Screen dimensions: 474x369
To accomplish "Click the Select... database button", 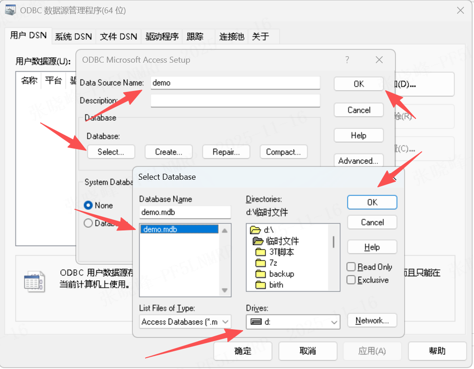I will click(x=111, y=152).
